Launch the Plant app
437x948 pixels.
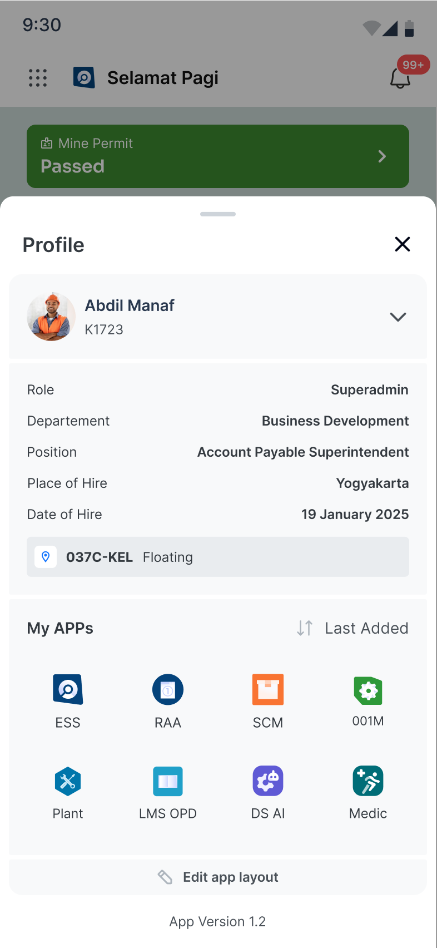click(x=68, y=781)
